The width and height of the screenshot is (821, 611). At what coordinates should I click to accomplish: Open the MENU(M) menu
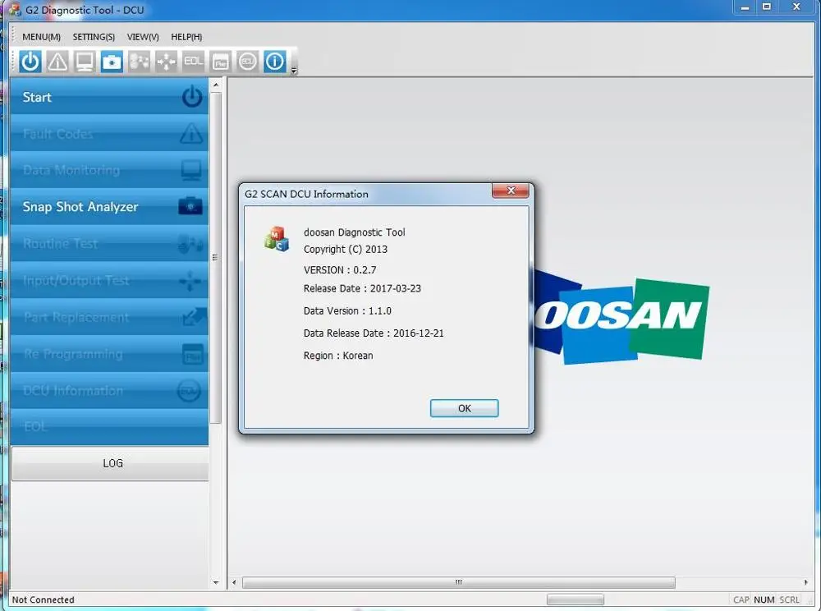(41, 36)
